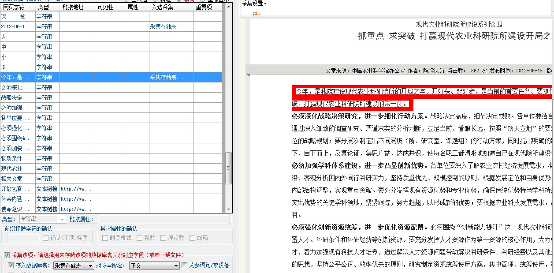Image resolution: width=554 pixels, height=273 pixels.
Task: Uncheck the red 采集该项 checkbox
Action: pyautogui.click(x=7, y=255)
